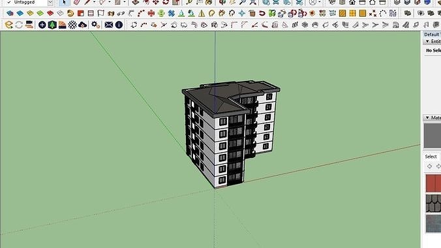This screenshot has height=248, width=441.
Task: Collapse the Materials panel triangle
Action: [x=427, y=117]
